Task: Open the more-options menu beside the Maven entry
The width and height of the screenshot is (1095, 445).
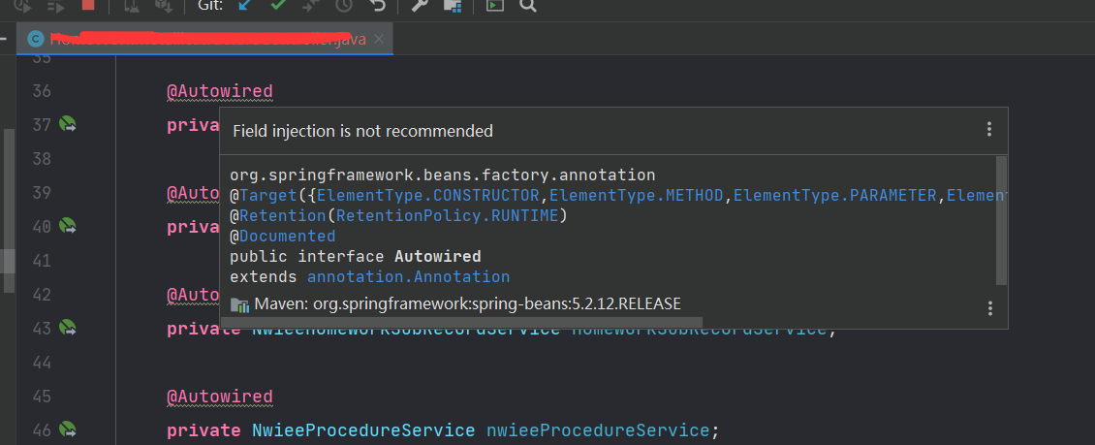Action: click(x=988, y=308)
